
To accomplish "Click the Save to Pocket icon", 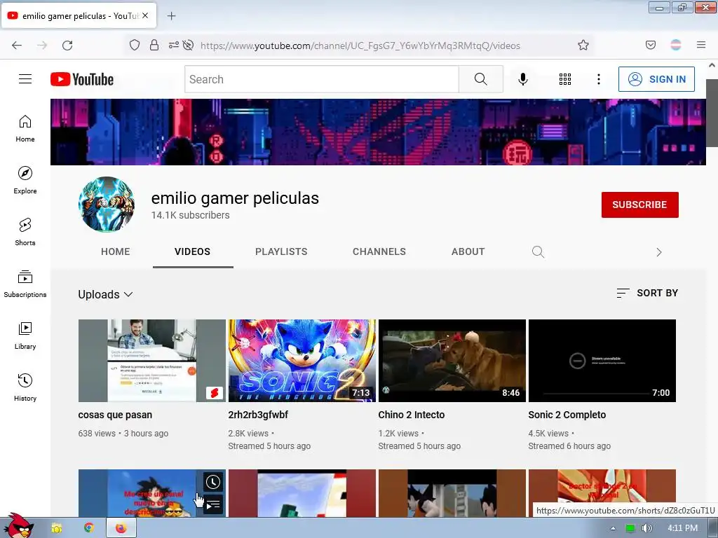I will [650, 45].
